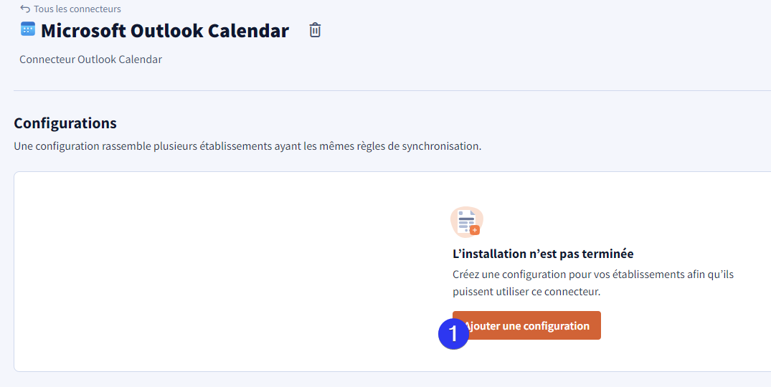Click the blue numbered 1 step badge
The height and width of the screenshot is (387, 771).
[x=453, y=335]
